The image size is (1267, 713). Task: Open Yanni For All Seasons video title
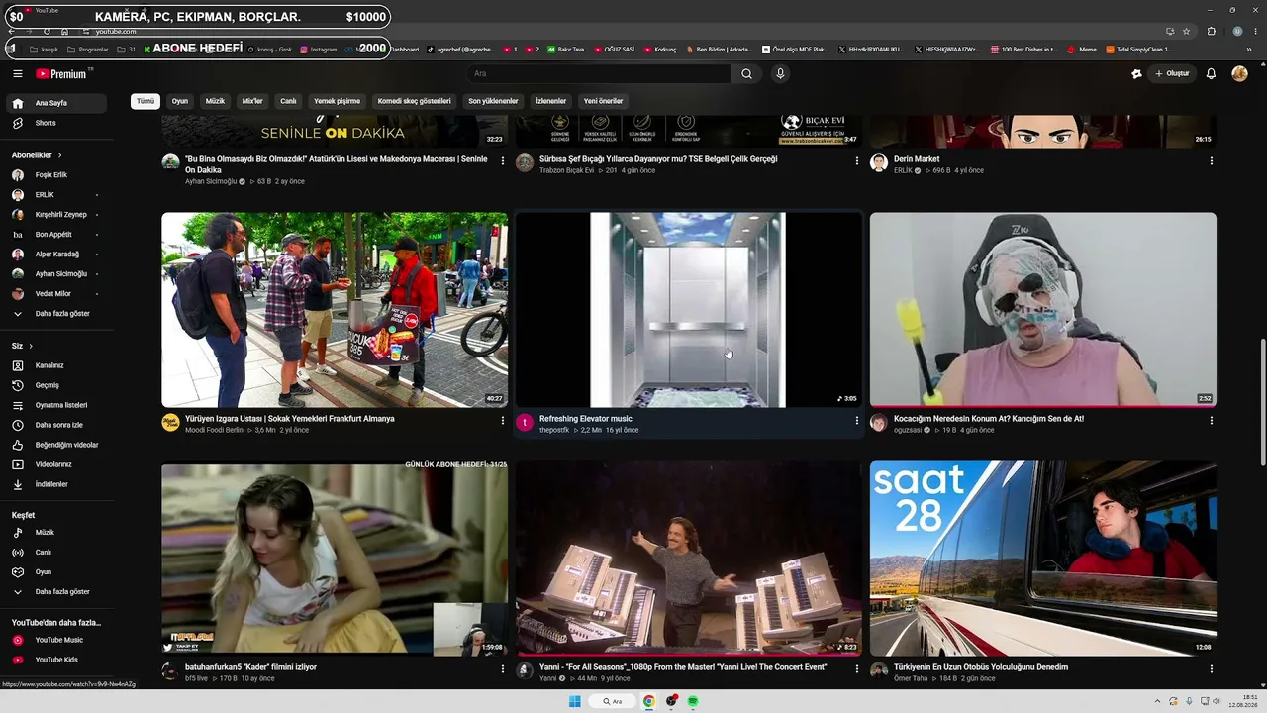click(x=683, y=667)
